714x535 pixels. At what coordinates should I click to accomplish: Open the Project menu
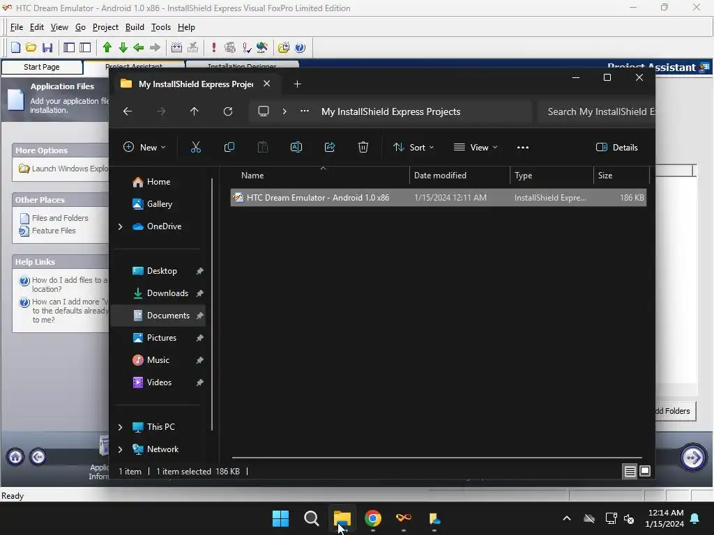pyautogui.click(x=105, y=27)
